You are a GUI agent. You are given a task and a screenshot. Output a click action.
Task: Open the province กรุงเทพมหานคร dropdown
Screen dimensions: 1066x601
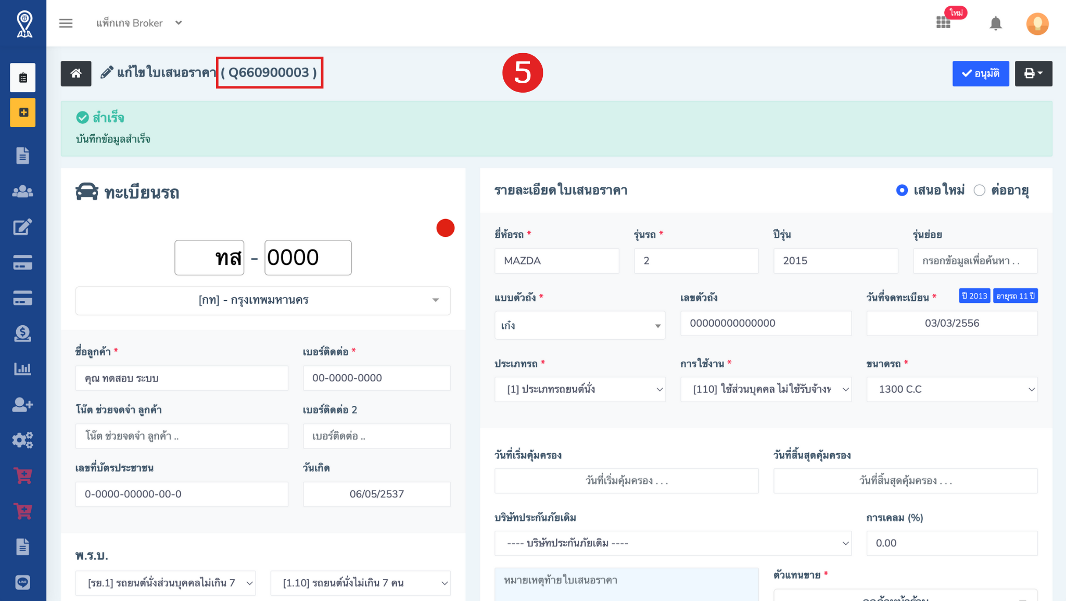click(263, 300)
